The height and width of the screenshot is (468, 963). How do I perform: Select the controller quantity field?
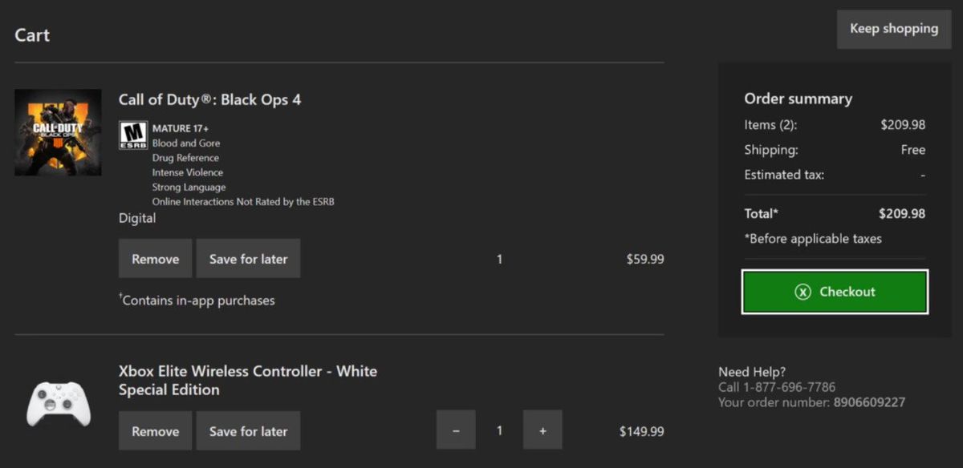(499, 430)
